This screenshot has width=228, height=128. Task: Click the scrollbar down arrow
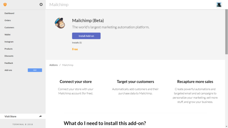(x=226, y=127)
